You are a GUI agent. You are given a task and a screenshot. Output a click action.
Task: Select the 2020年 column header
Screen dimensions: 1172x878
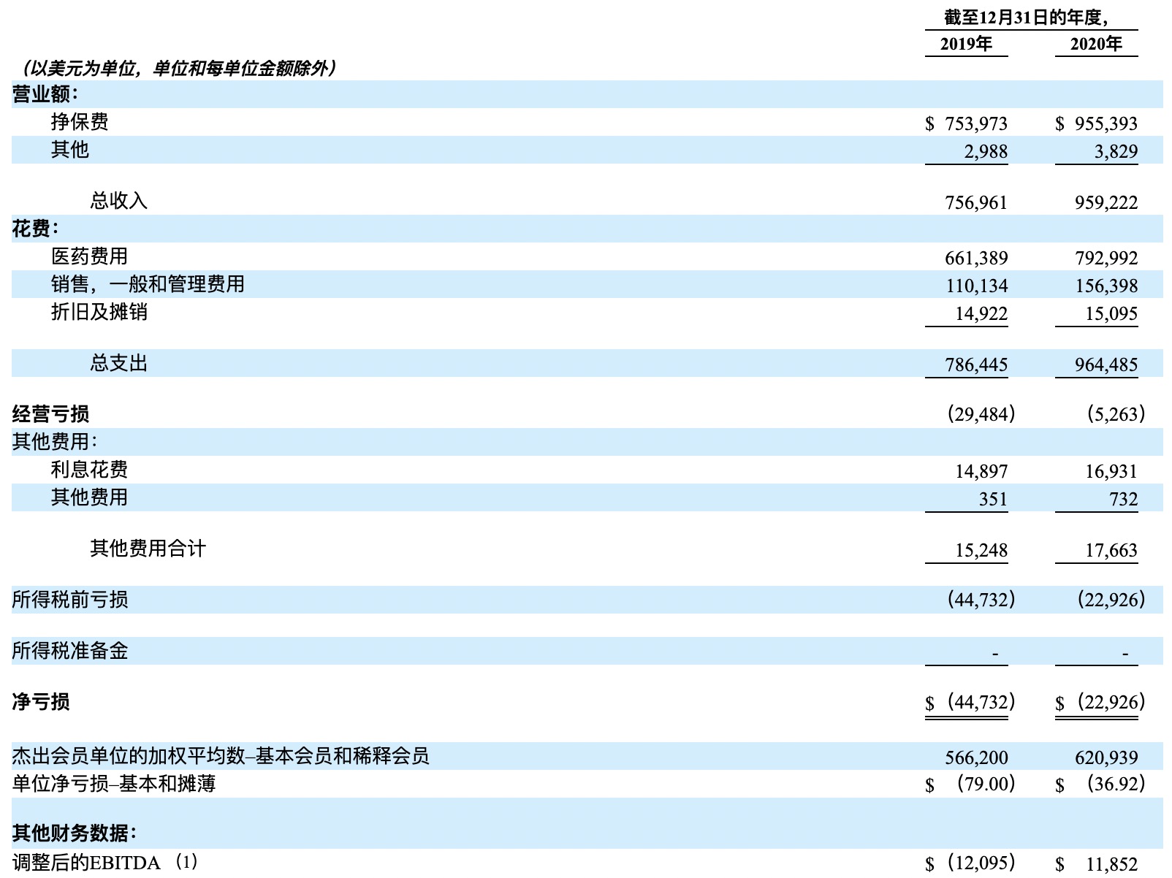1096,44
